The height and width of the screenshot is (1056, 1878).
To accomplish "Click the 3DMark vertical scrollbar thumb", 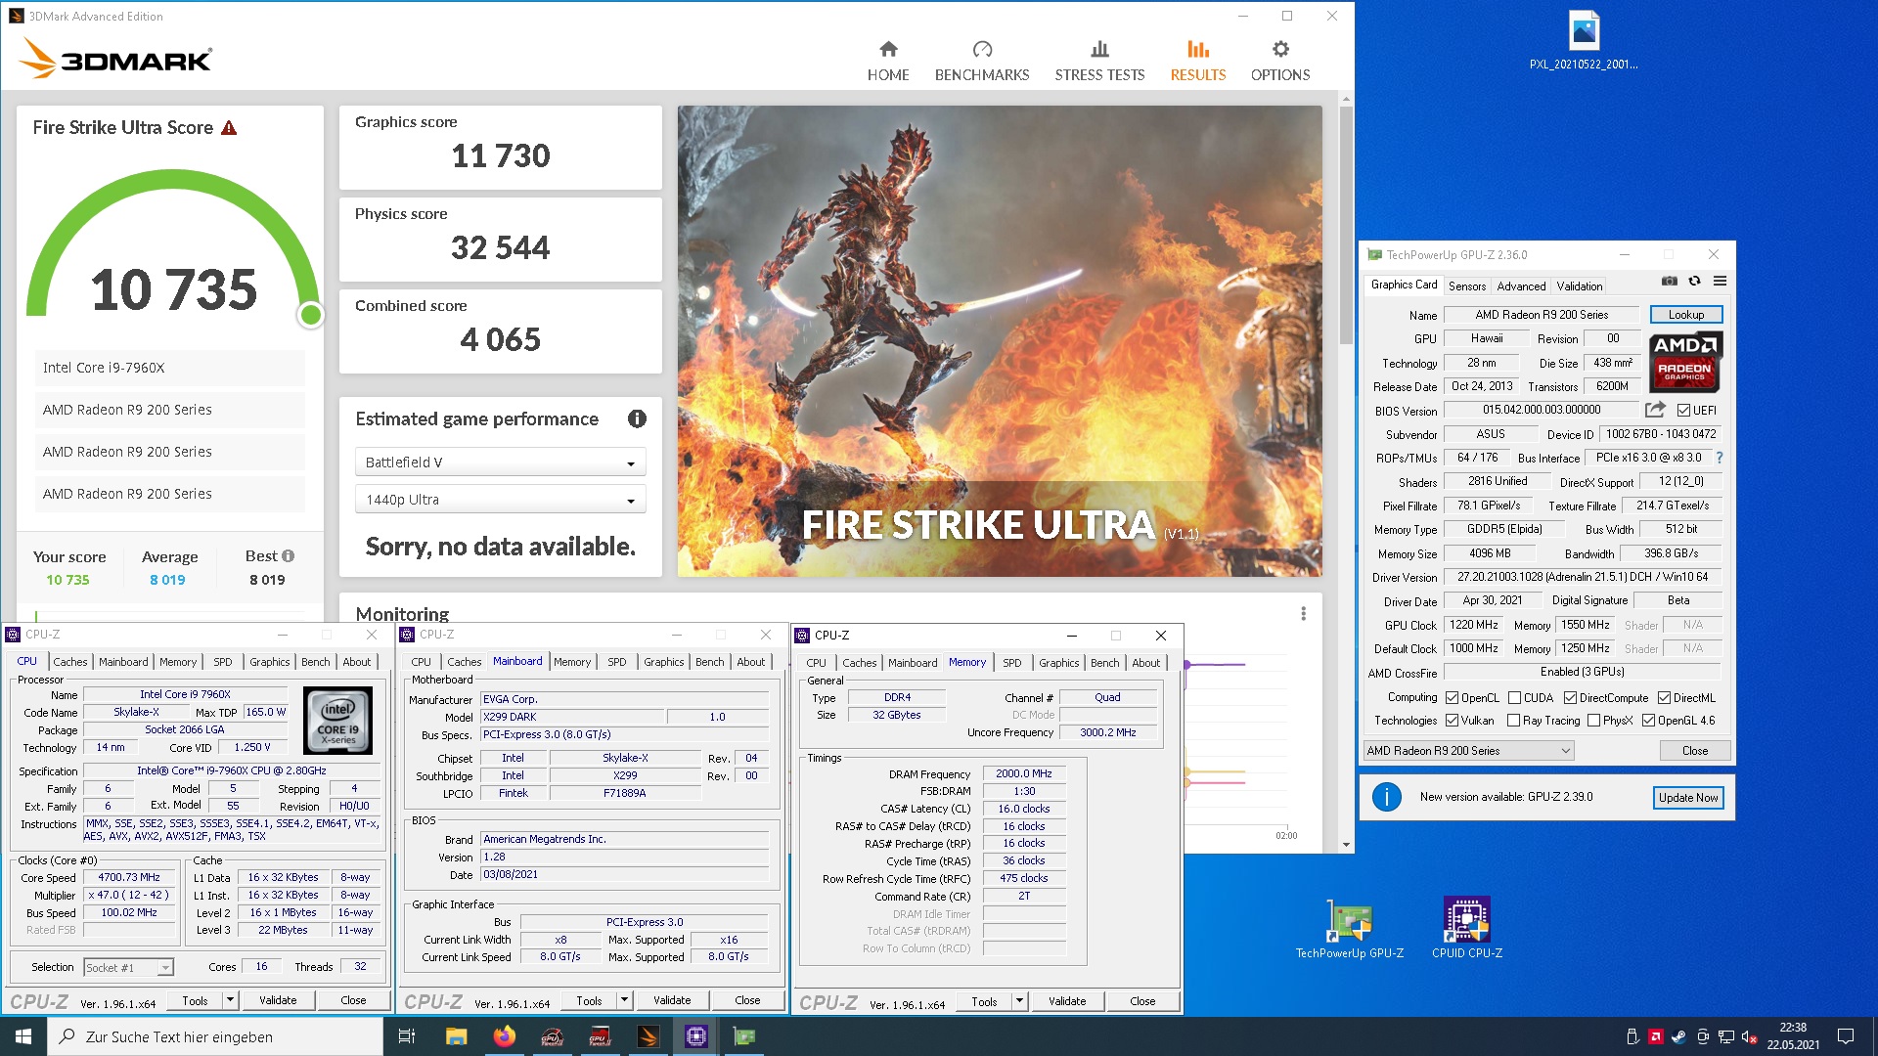I will click(x=1346, y=225).
